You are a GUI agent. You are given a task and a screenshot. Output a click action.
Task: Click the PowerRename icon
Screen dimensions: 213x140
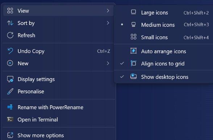coord(10,107)
